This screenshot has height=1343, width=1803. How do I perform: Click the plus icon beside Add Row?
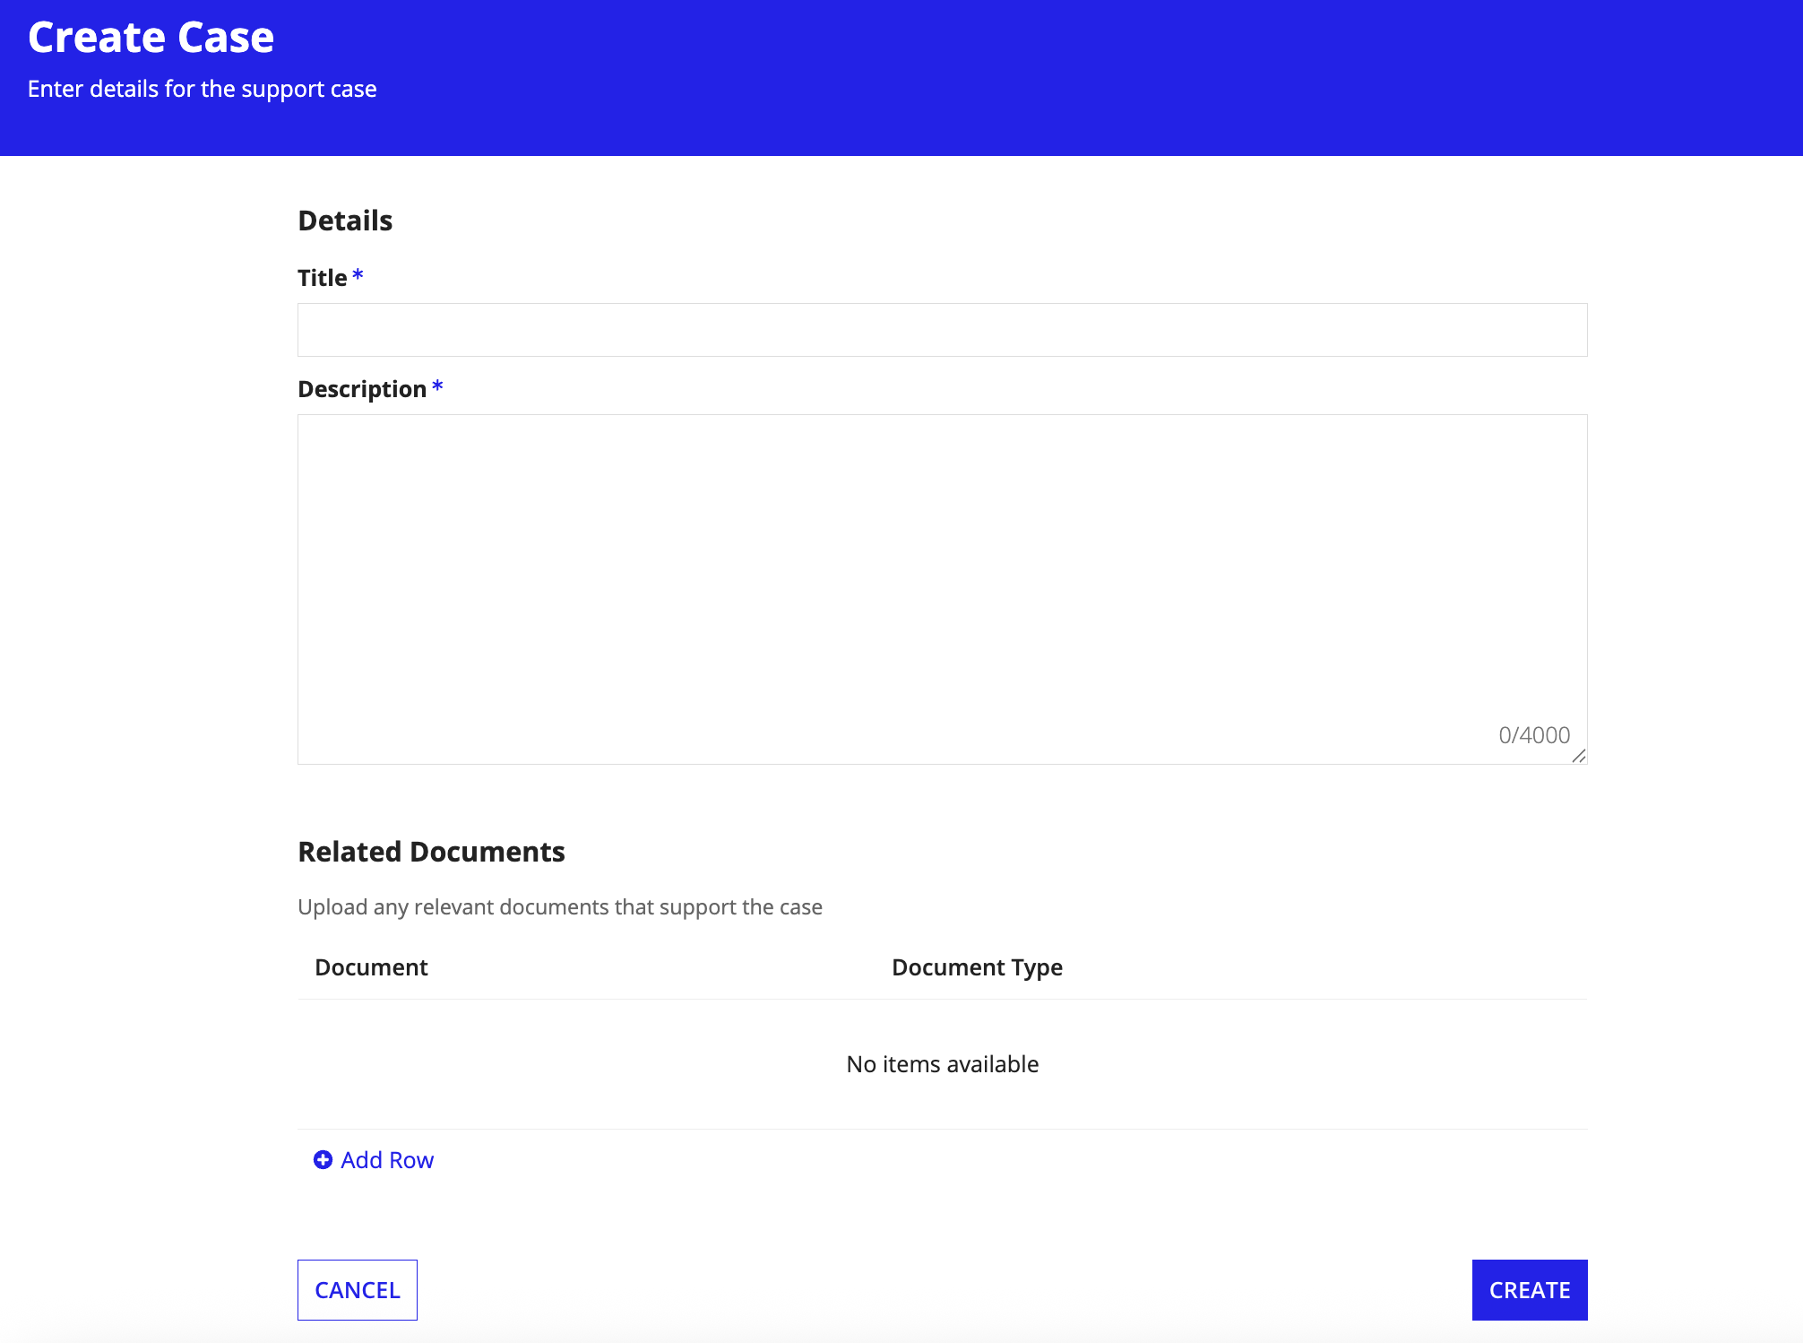[323, 1160]
